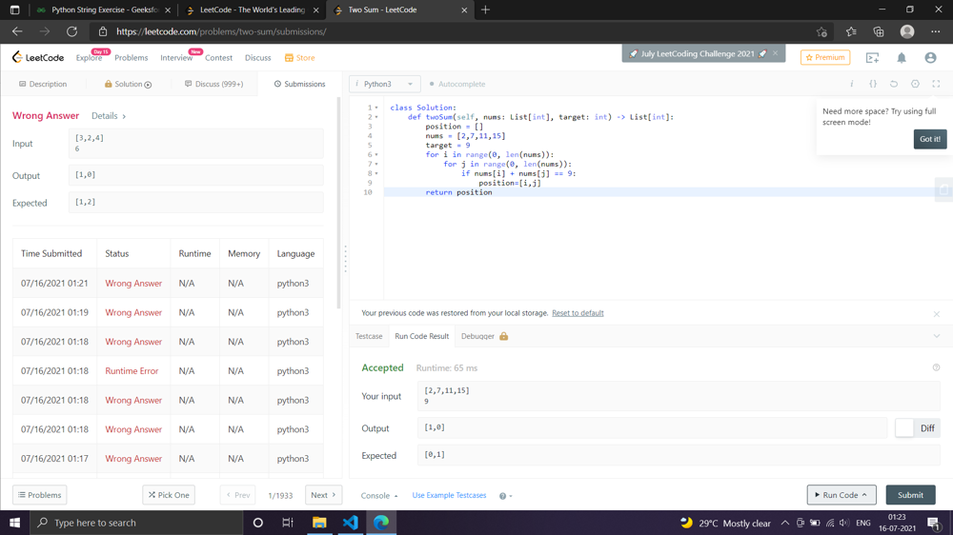953x535 pixels.
Task: Click the curly braces icon in editor toolbar
Action: [873, 84]
